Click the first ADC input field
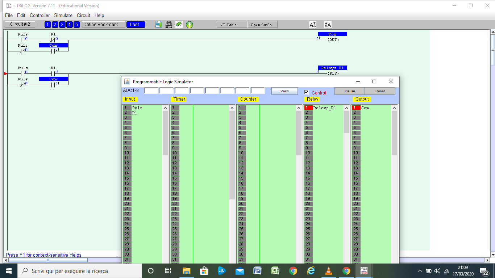495x278 pixels. 151,91
